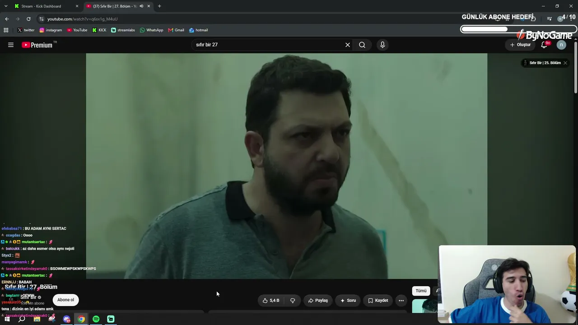This screenshot has width=578, height=325.
Task: Open the three-dot more actions menu
Action: (x=401, y=300)
